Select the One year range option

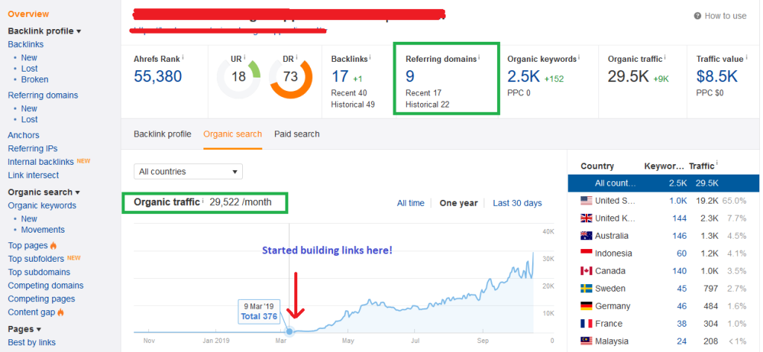[x=458, y=203]
